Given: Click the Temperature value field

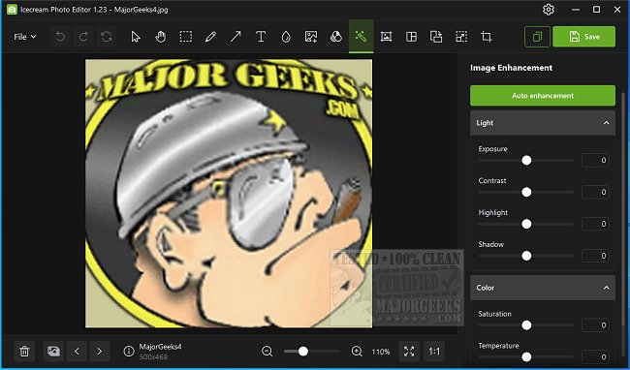Looking at the screenshot, I should [595, 356].
